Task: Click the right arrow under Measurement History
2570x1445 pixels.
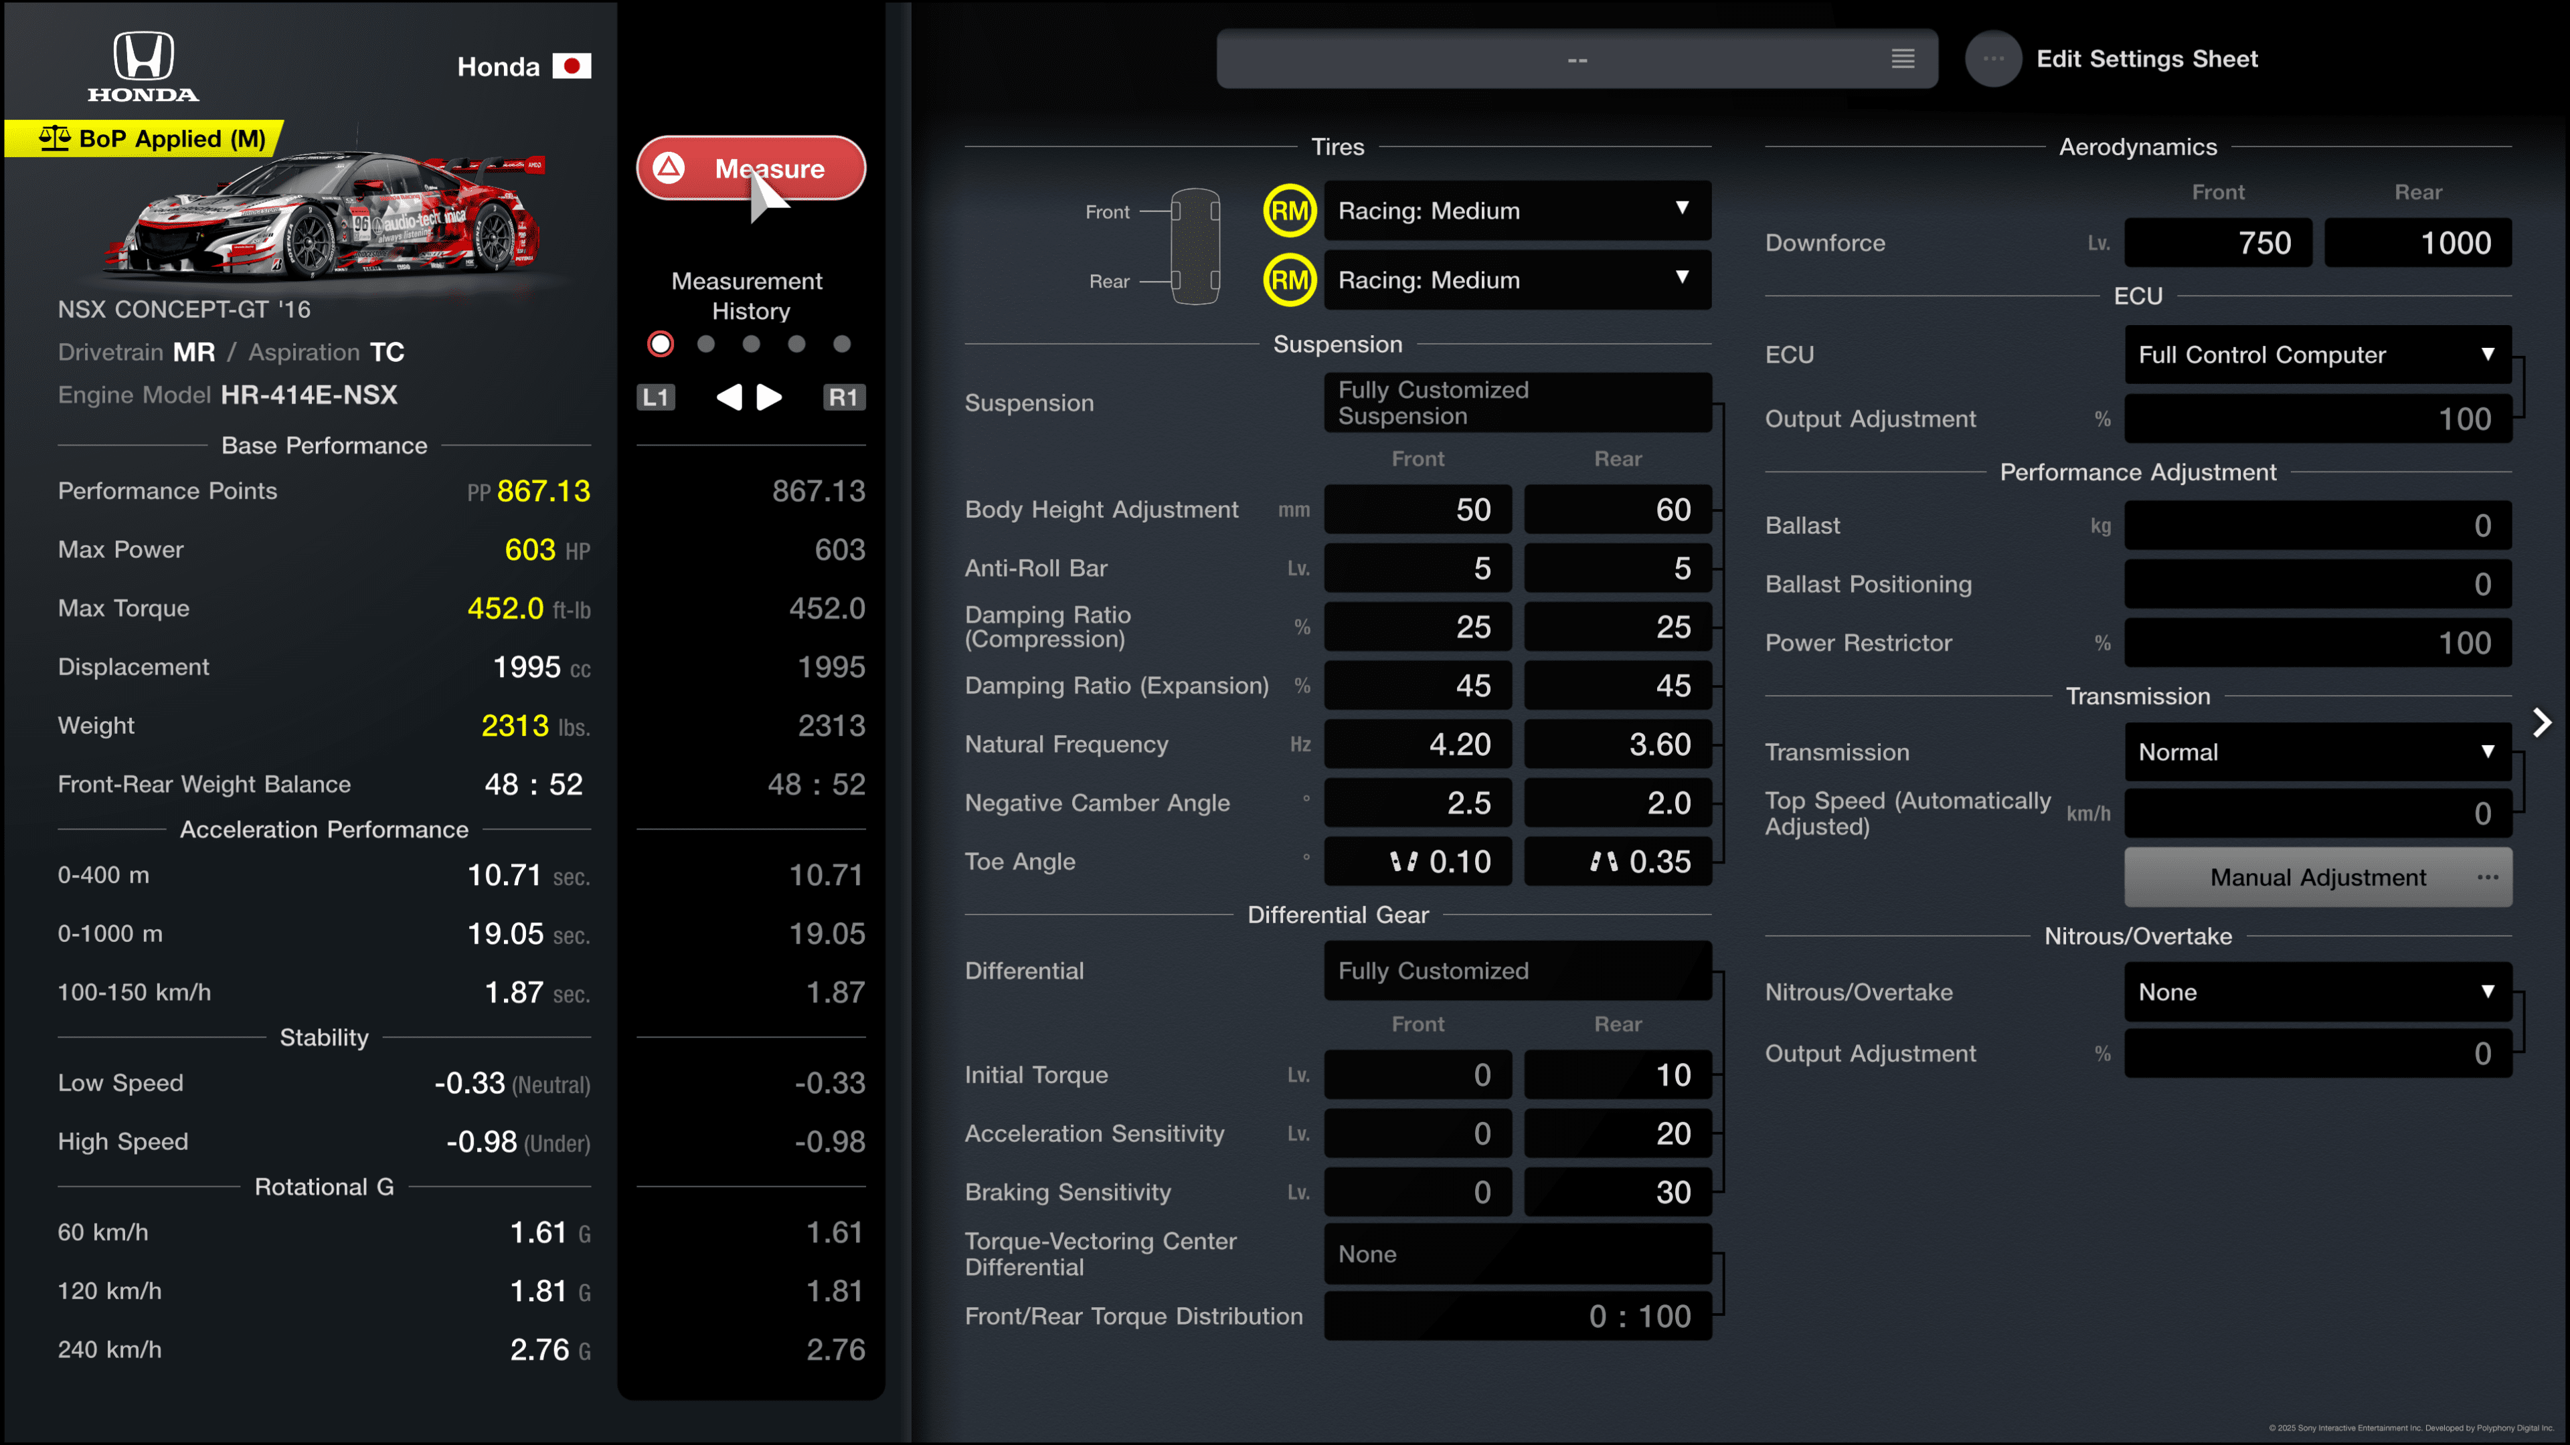Action: click(x=769, y=397)
